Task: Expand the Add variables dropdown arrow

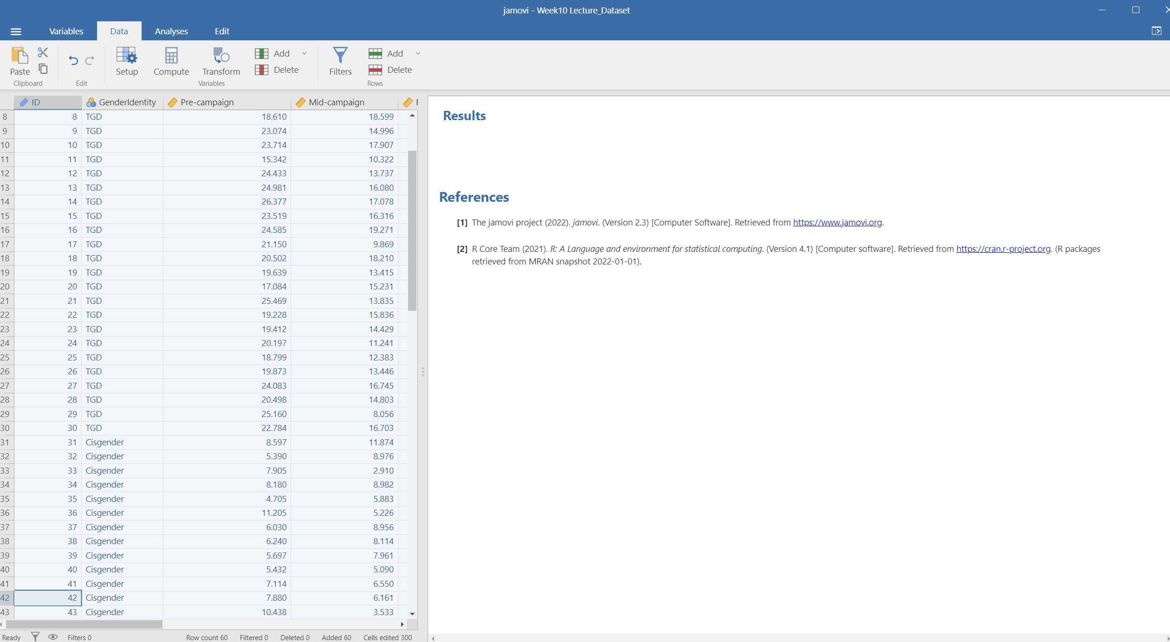Action: [x=304, y=53]
